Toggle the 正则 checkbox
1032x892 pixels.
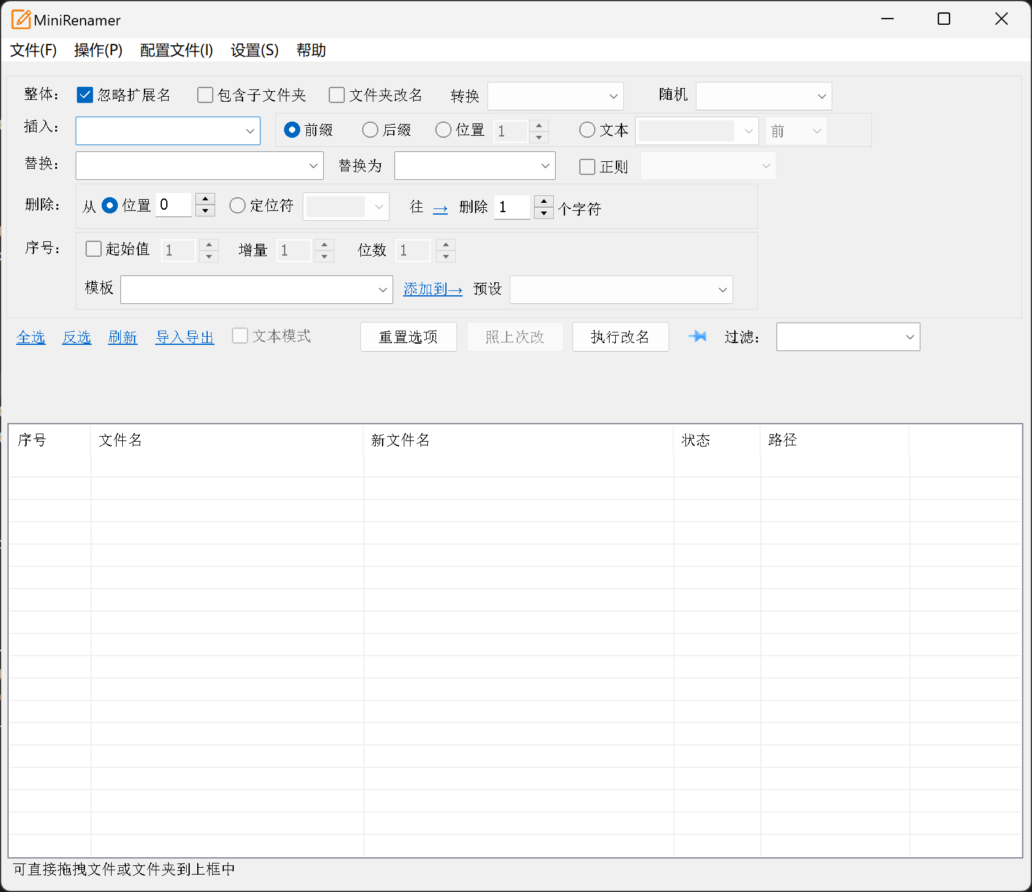(587, 167)
